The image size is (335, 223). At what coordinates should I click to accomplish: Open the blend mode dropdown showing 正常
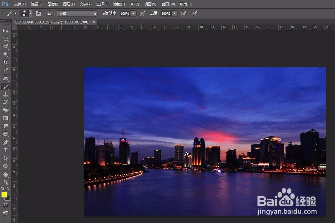[x=77, y=14]
